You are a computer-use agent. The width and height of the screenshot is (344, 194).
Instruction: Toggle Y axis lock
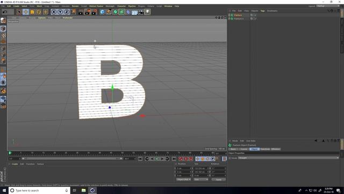60,12
